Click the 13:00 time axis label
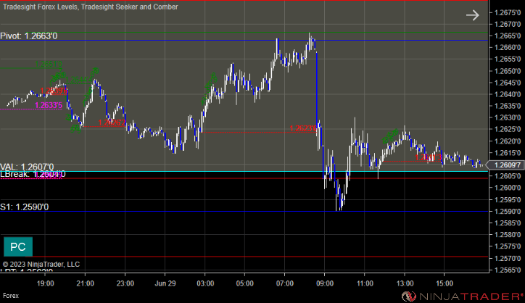Viewport: 525px width, 303px height. (405, 283)
